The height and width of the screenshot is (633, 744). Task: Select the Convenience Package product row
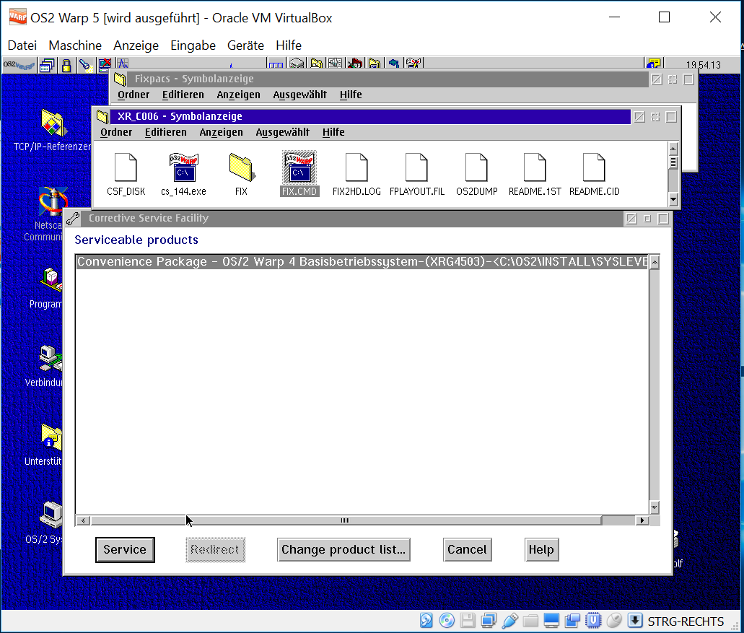362,262
